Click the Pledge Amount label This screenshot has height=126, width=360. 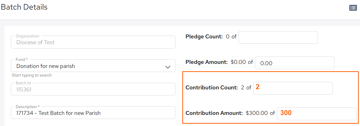click(x=207, y=62)
